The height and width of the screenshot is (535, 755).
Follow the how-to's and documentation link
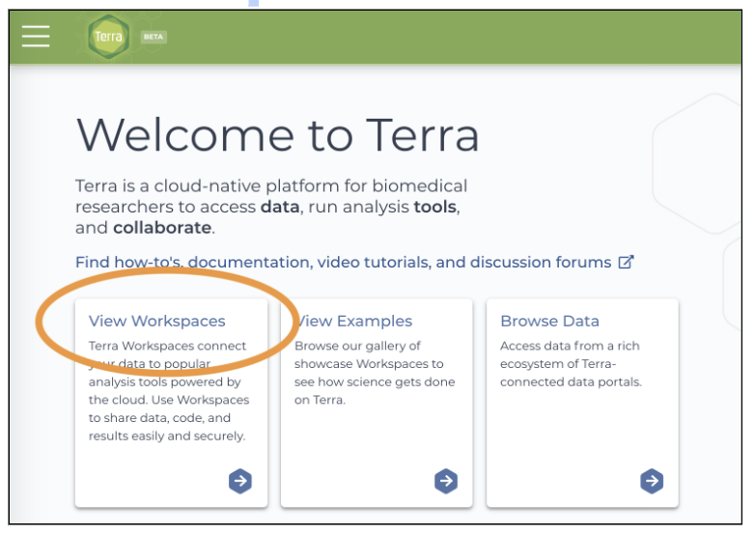tap(343, 263)
